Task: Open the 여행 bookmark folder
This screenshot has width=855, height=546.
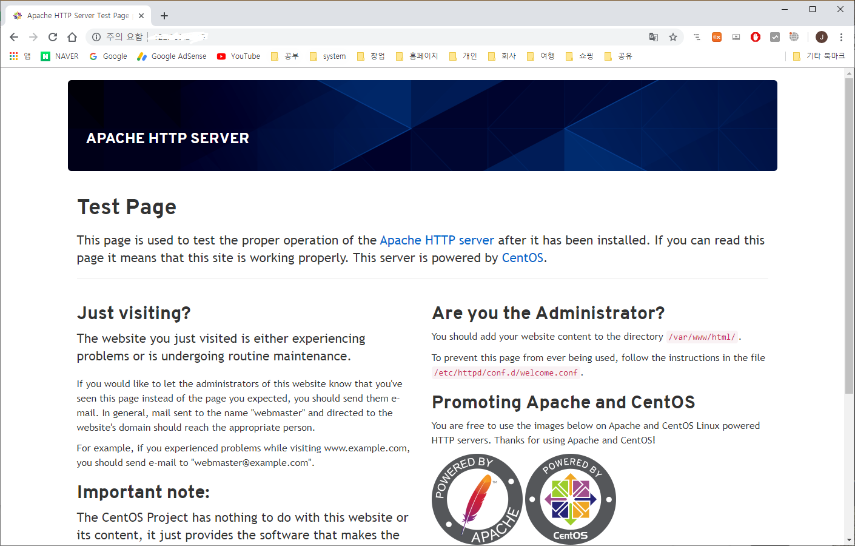Action: 540,56
